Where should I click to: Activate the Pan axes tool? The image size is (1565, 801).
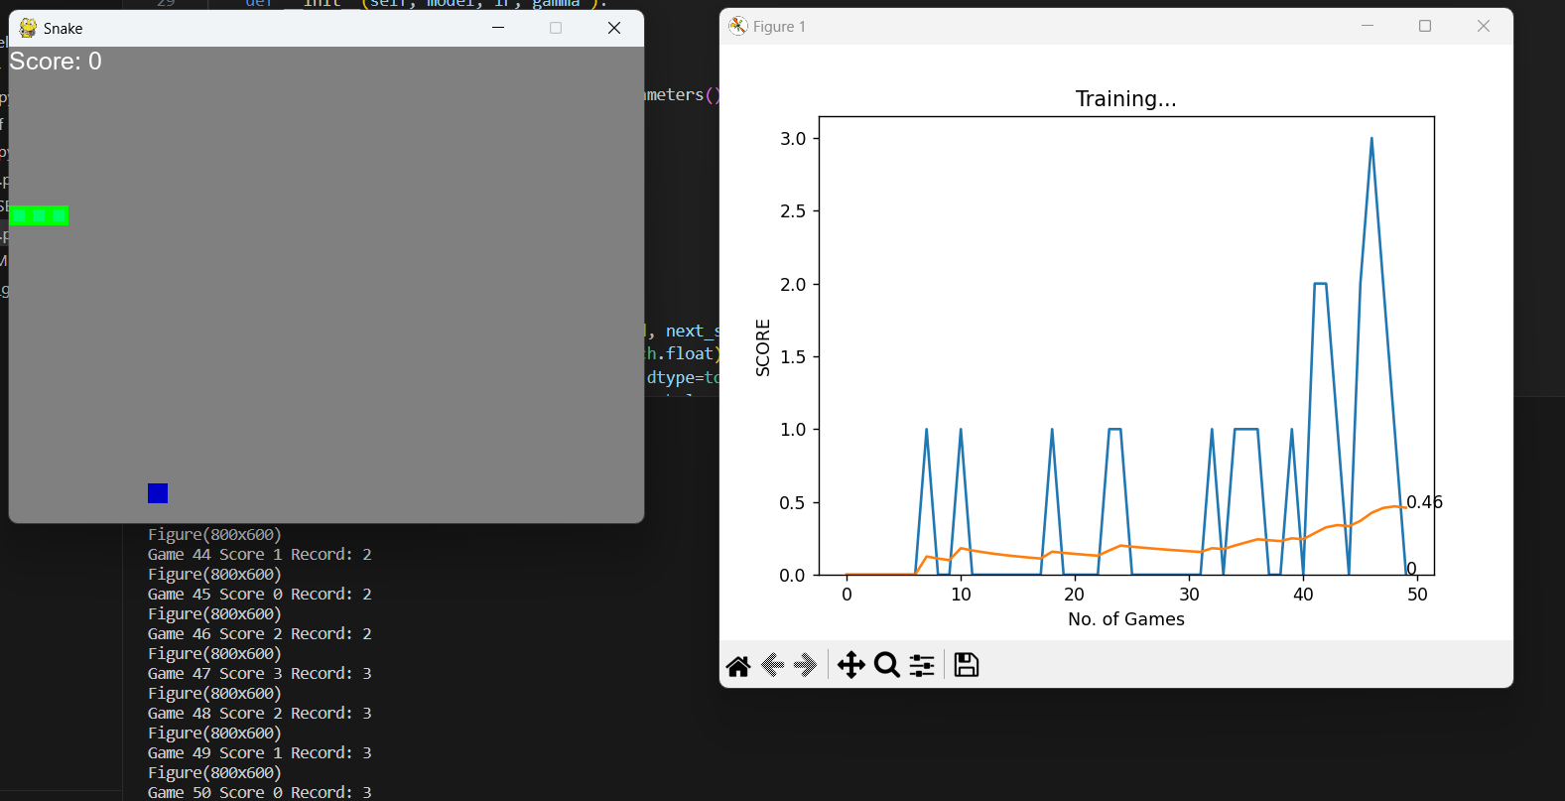(851, 665)
